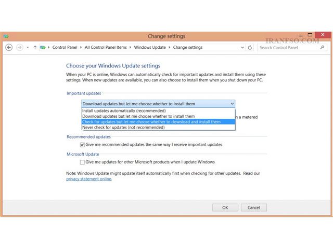Click the Cancel button
Viewport: 333px width, 249px height.
[253, 208]
